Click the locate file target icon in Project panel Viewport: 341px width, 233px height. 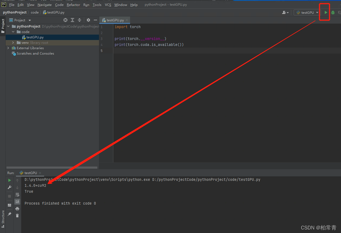click(x=65, y=20)
